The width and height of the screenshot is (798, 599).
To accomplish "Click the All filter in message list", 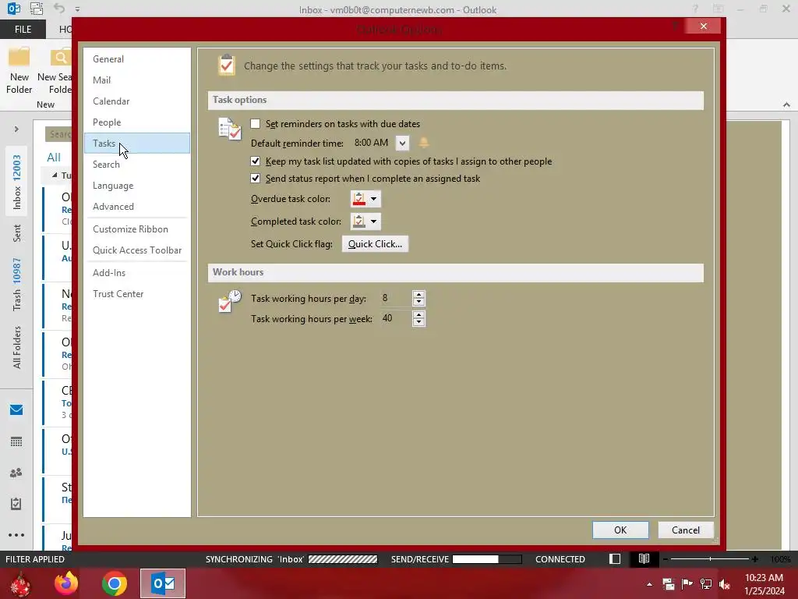I will (x=54, y=158).
